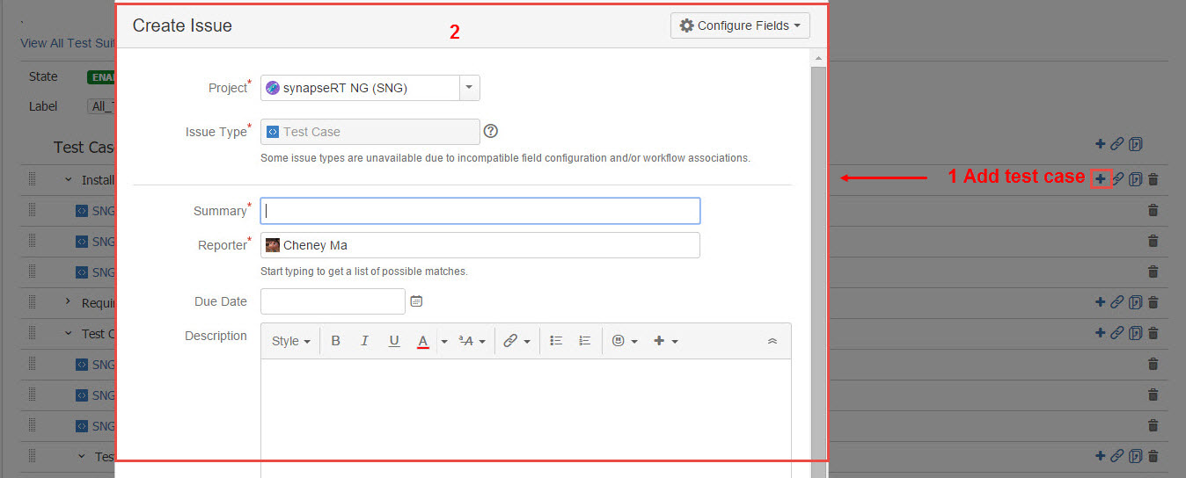Toggle Italic formatting in description editor
Screen dimensions: 1186x478
pos(364,341)
